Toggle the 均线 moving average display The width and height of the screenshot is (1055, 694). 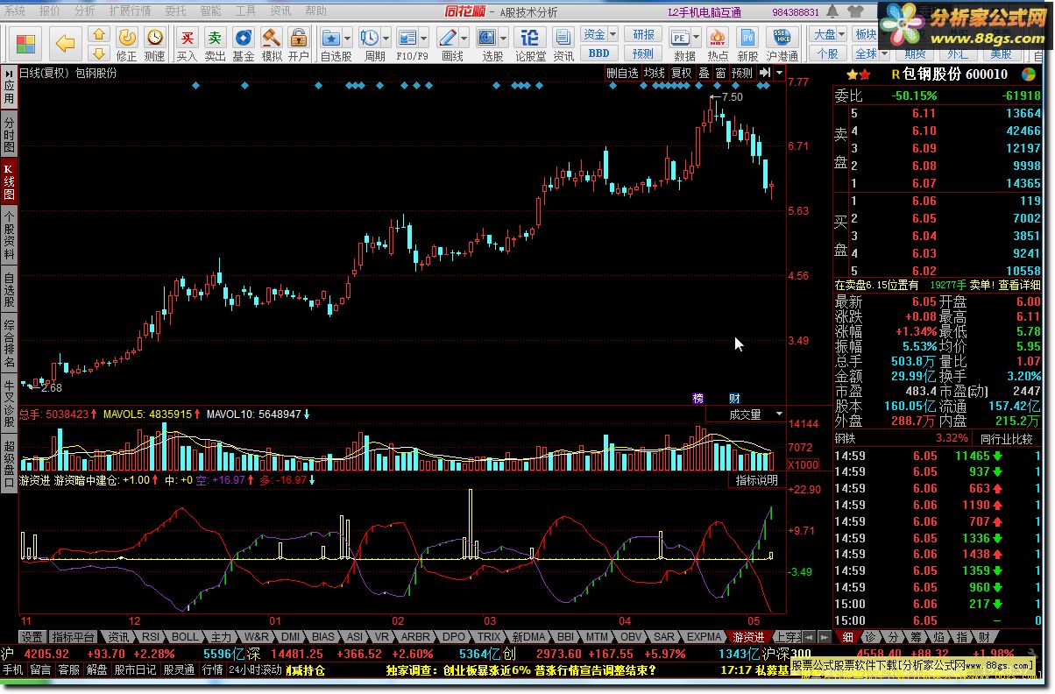(654, 74)
